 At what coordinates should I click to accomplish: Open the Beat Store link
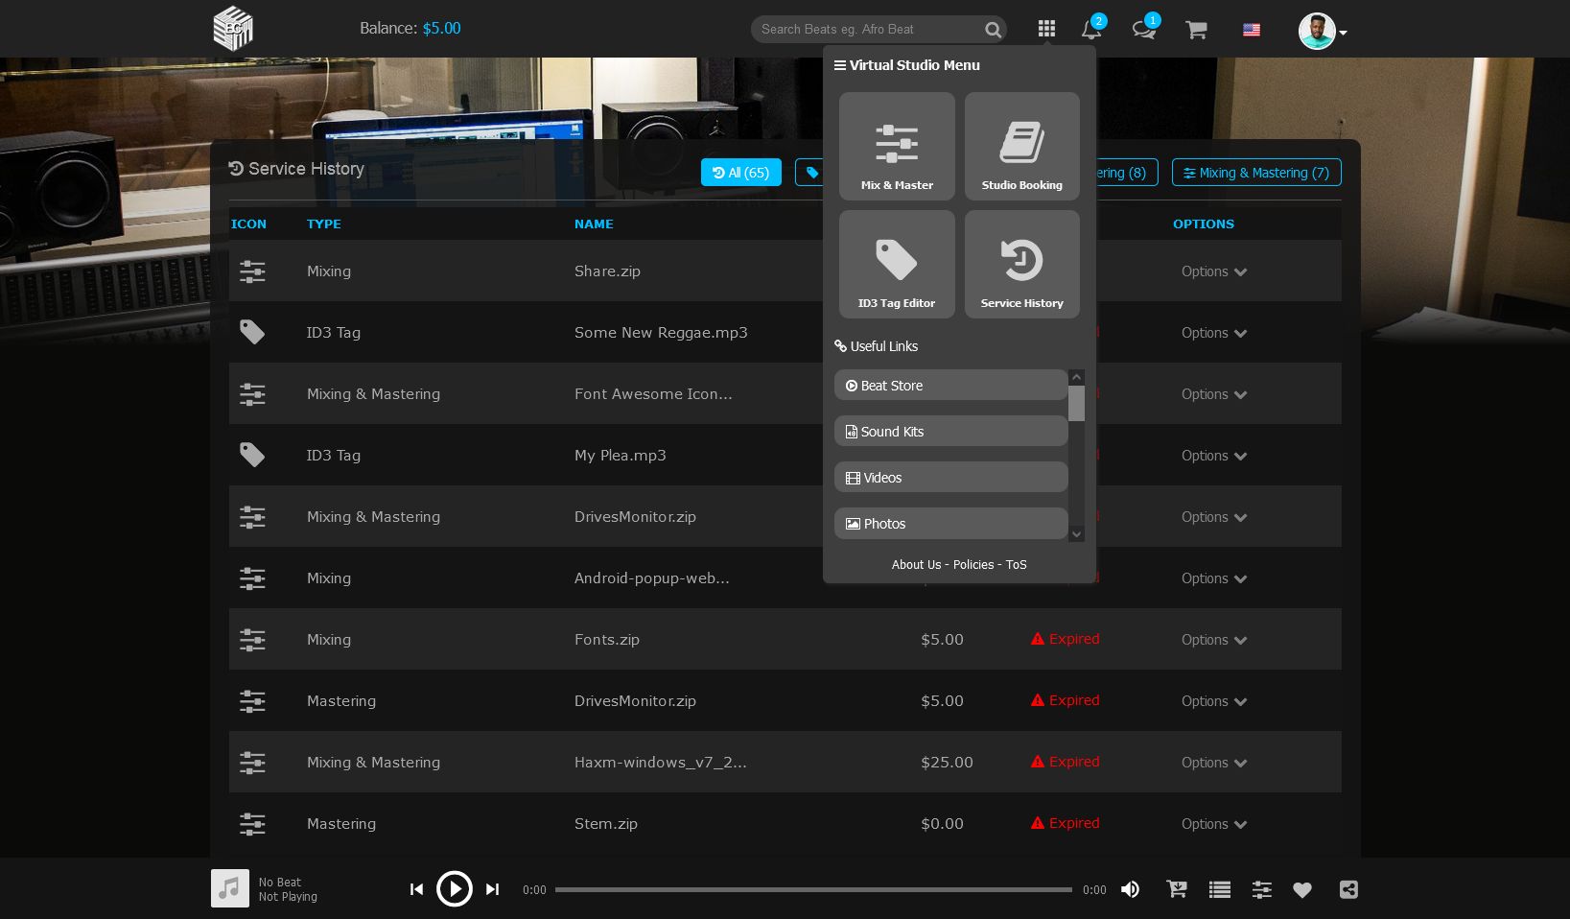949,386
